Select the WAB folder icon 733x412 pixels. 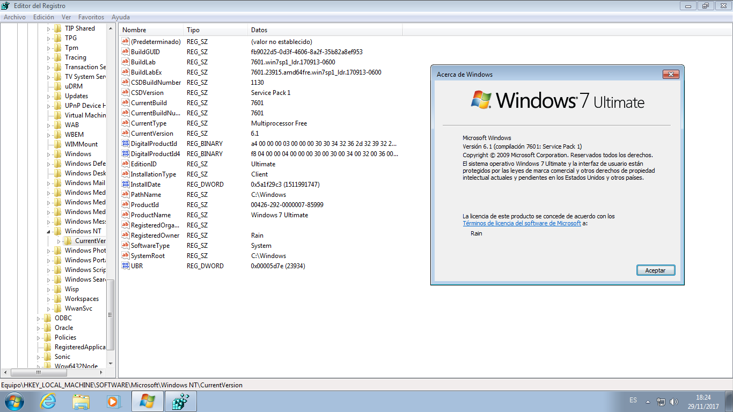coord(57,125)
